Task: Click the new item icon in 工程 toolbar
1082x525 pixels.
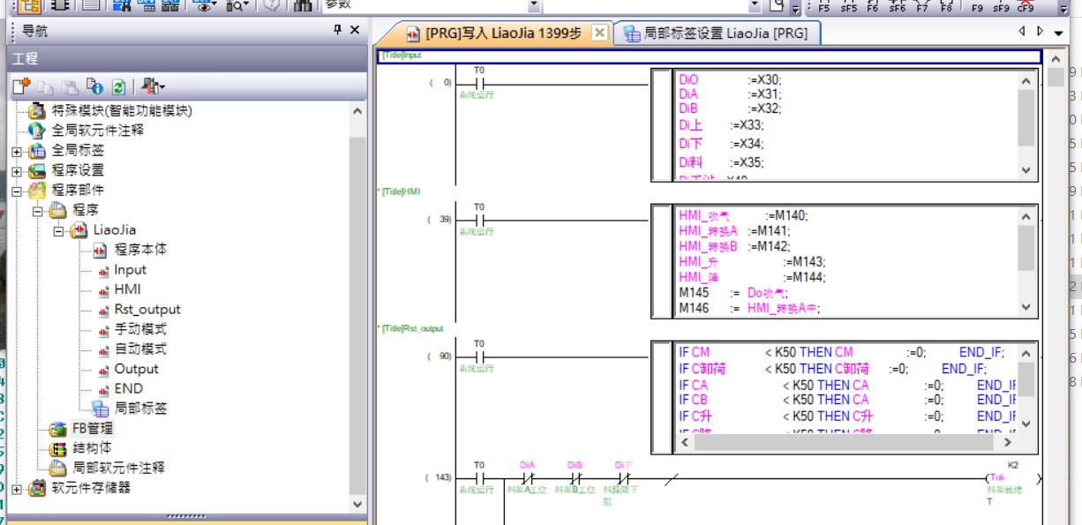Action: pyautogui.click(x=21, y=86)
